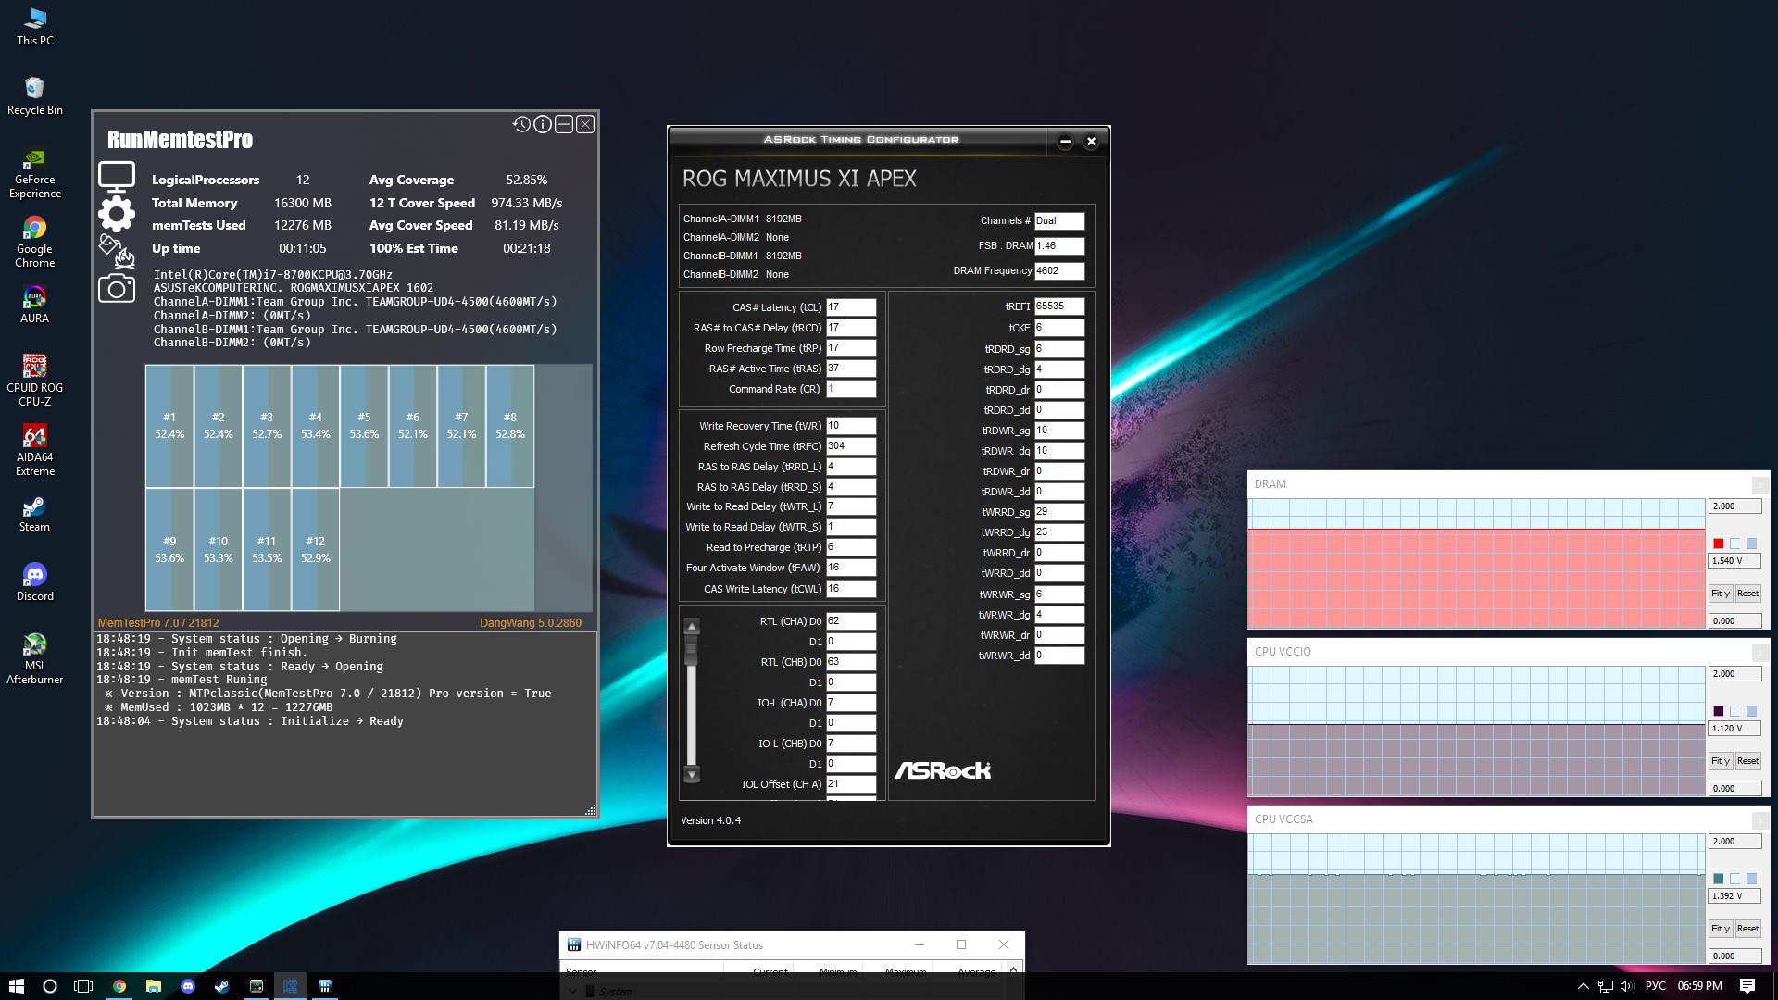Open the Discord icon in the taskbar
Image resolution: width=1778 pixels, height=1000 pixels.
tap(188, 986)
